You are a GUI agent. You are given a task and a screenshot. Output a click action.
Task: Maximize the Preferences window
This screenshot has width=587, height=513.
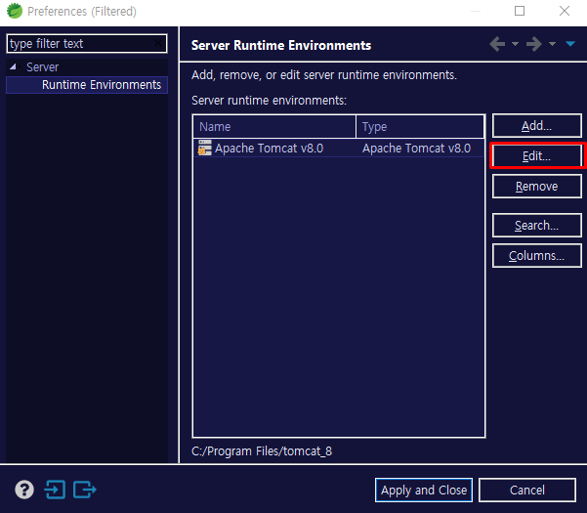coord(520,11)
